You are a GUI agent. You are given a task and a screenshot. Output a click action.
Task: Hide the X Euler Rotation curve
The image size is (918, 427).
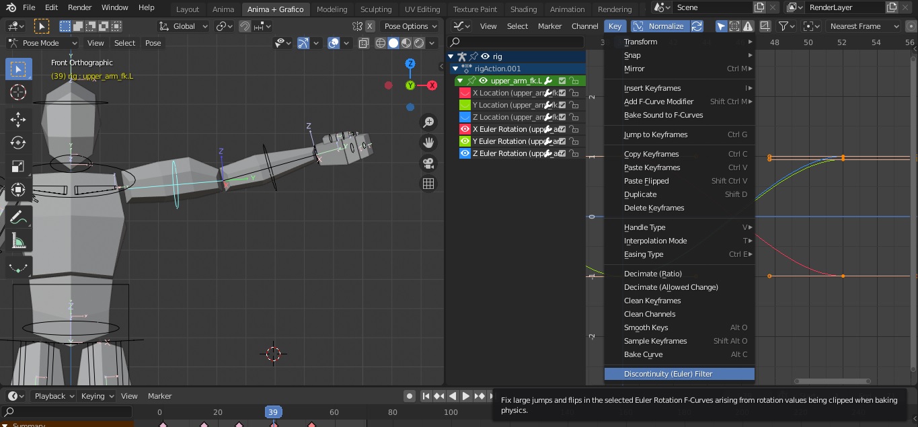pos(465,129)
